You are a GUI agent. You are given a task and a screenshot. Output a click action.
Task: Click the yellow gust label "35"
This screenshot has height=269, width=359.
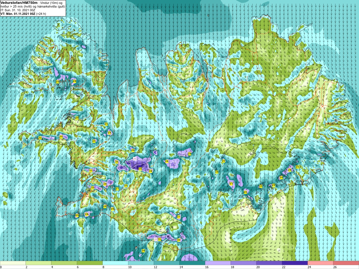140,169
